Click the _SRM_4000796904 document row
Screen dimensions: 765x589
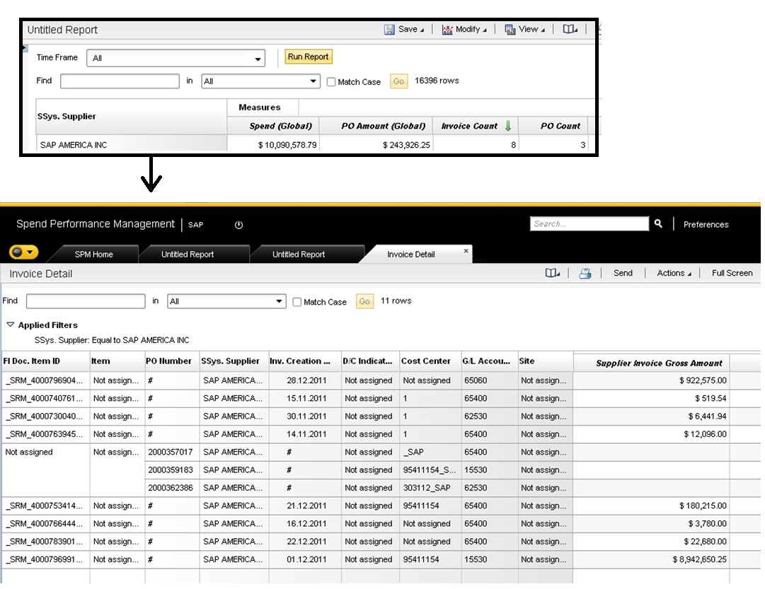tap(45, 380)
